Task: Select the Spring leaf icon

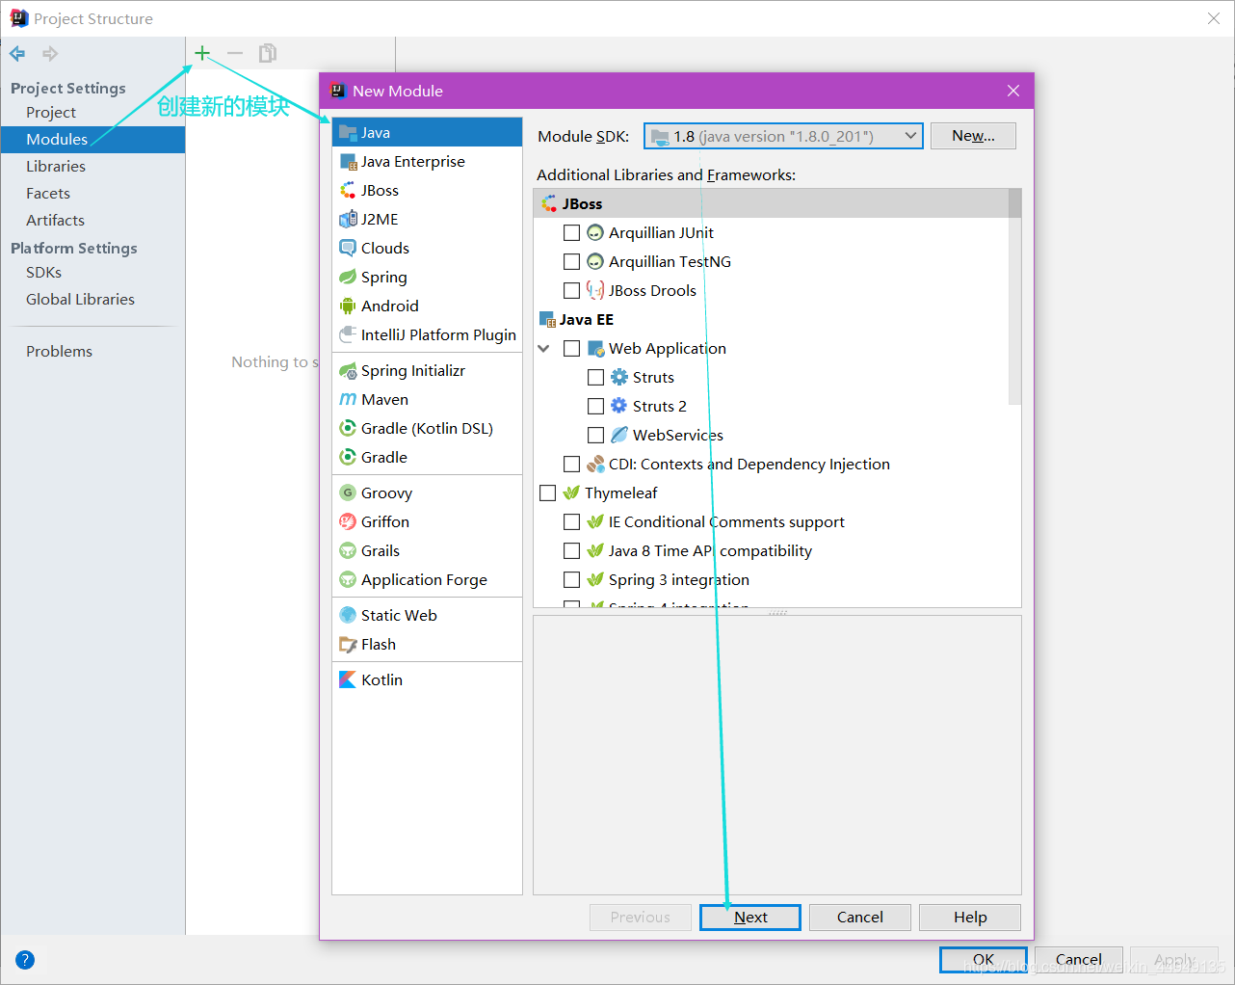Action: point(348,277)
